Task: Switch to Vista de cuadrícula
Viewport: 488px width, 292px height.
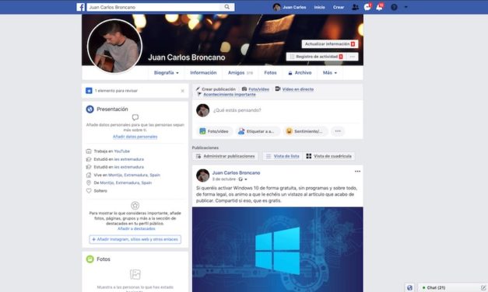Action: point(328,156)
